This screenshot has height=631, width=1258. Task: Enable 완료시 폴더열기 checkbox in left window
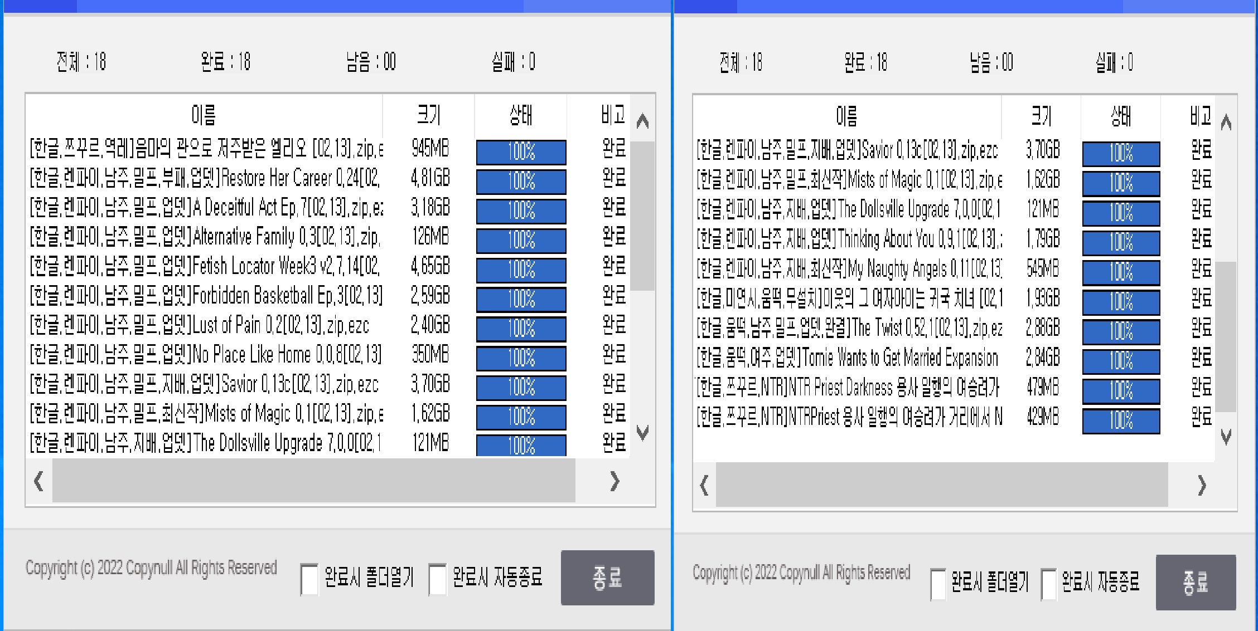(x=309, y=579)
